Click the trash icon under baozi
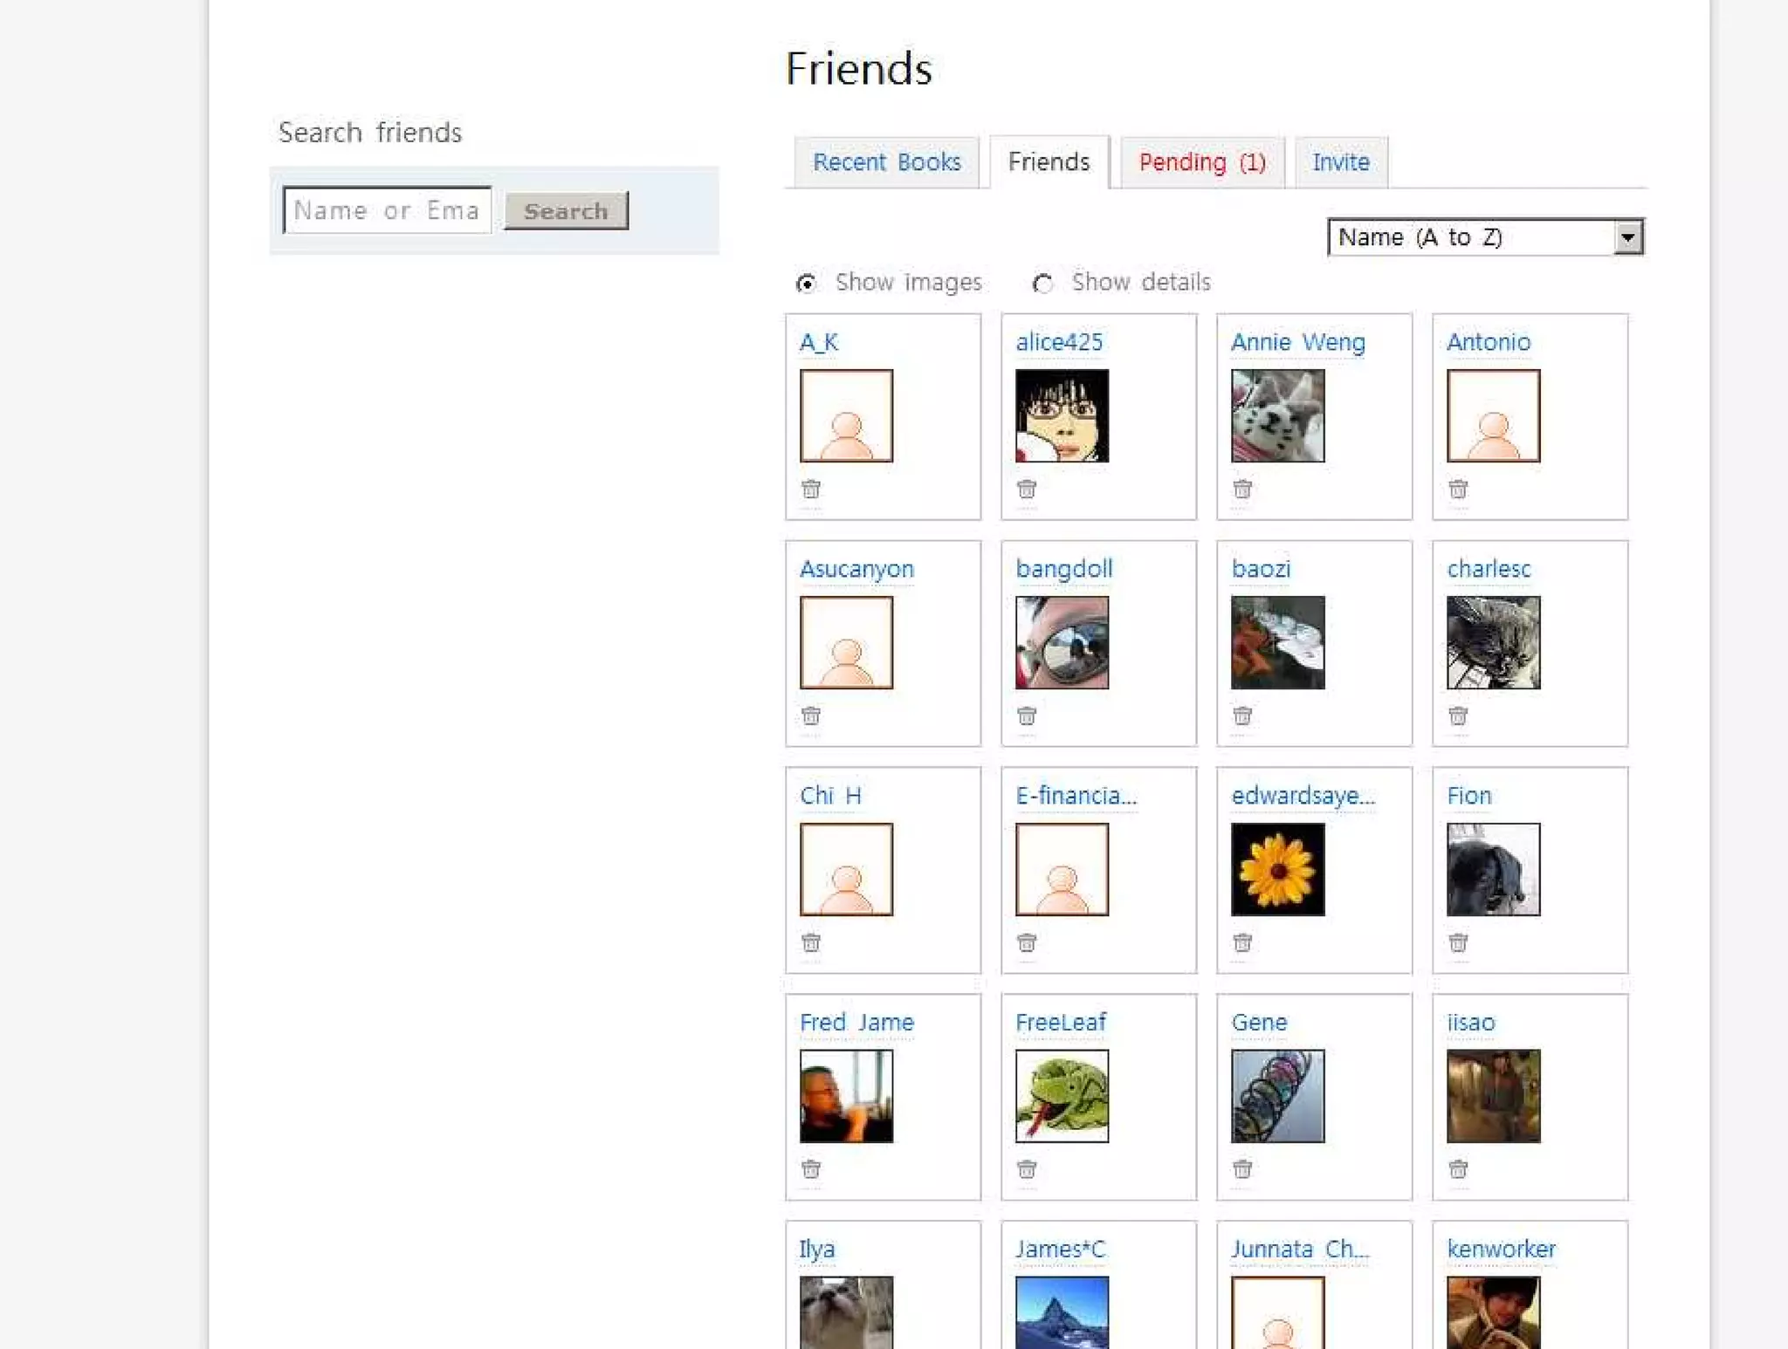 (x=1241, y=716)
